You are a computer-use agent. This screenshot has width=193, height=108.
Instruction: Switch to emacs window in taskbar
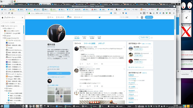(x=77, y=106)
